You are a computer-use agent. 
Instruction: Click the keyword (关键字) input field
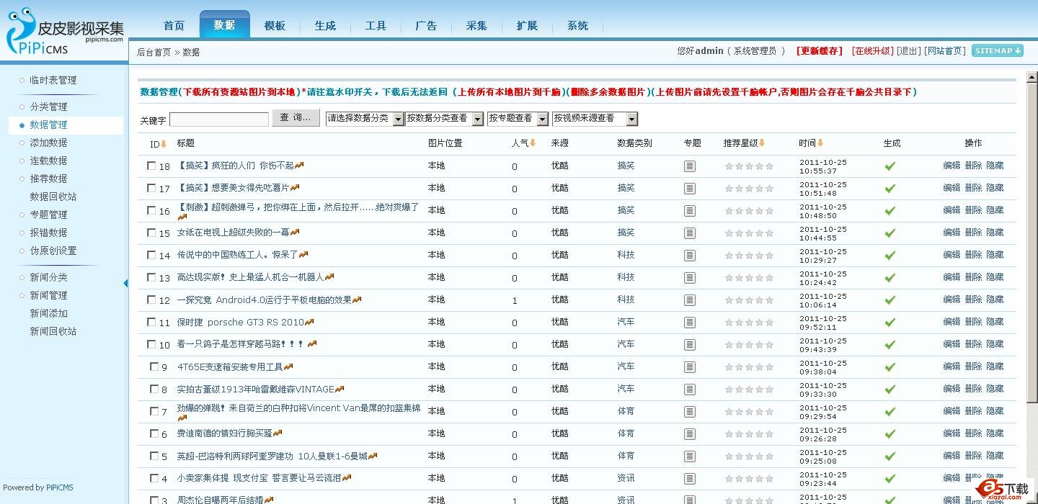point(219,120)
